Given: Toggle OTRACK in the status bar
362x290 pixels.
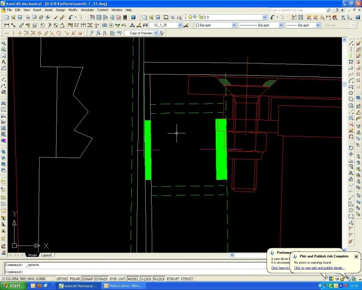Looking at the screenshot, I should pos(101,279).
